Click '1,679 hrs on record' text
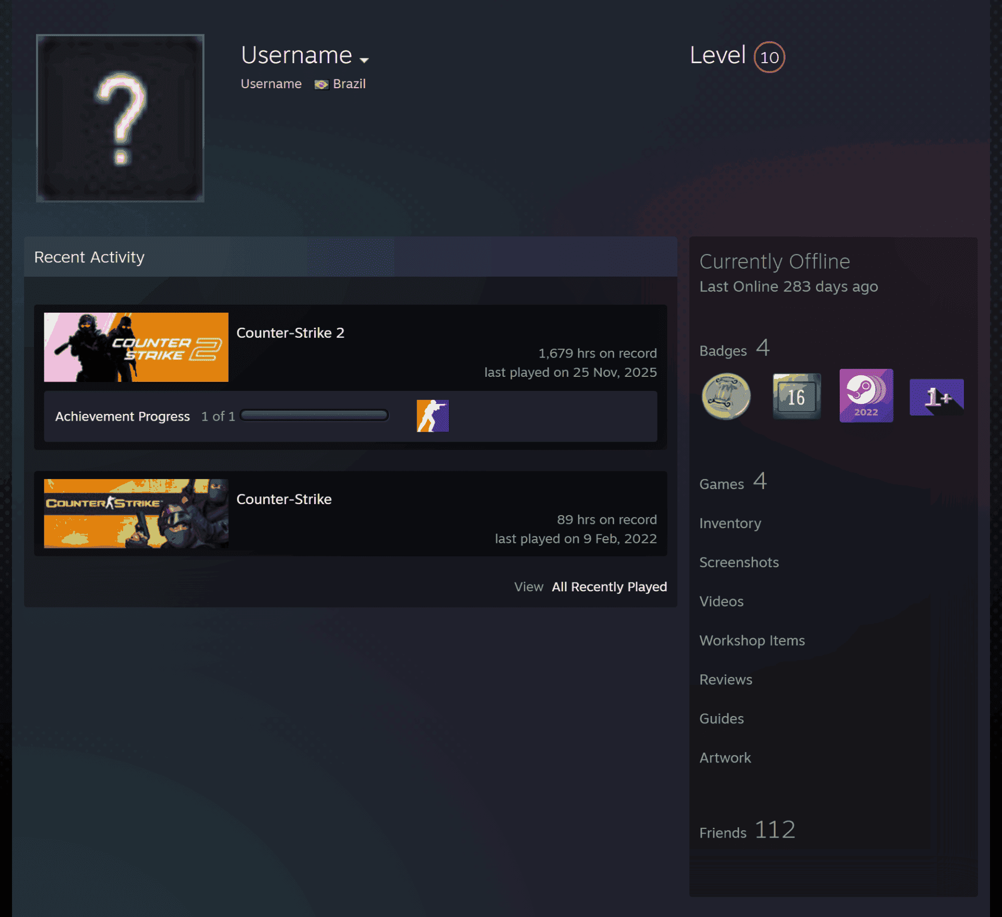The width and height of the screenshot is (1002, 917). [x=598, y=353]
